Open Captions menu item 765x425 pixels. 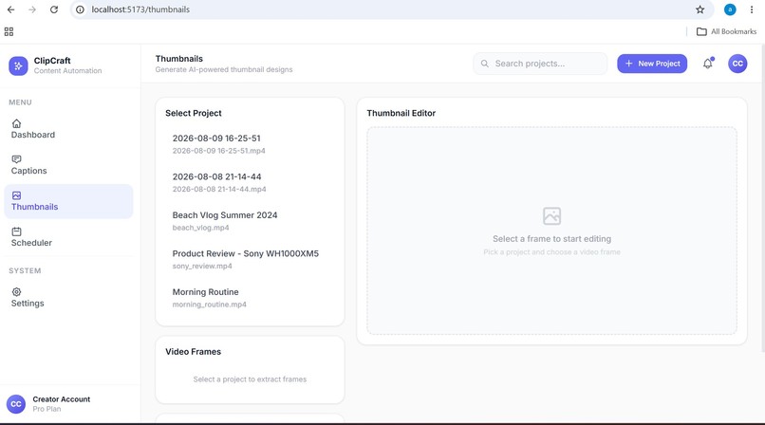[68, 165]
